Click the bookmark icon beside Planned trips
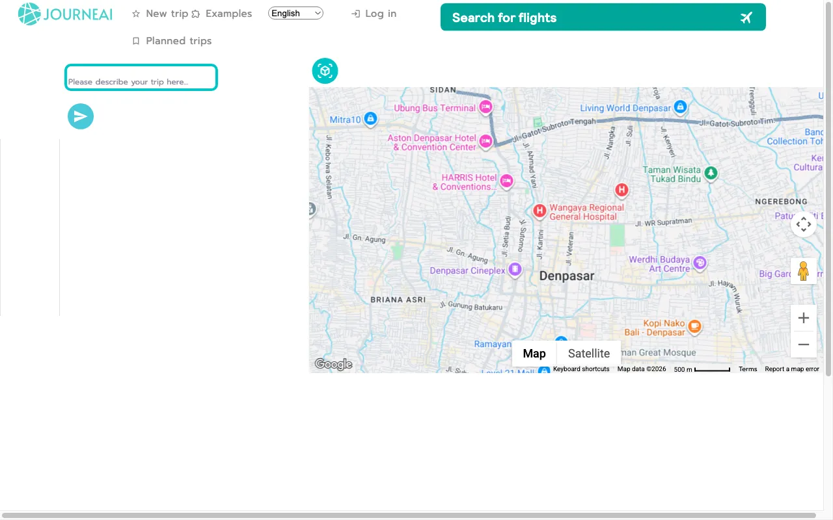 click(x=136, y=41)
